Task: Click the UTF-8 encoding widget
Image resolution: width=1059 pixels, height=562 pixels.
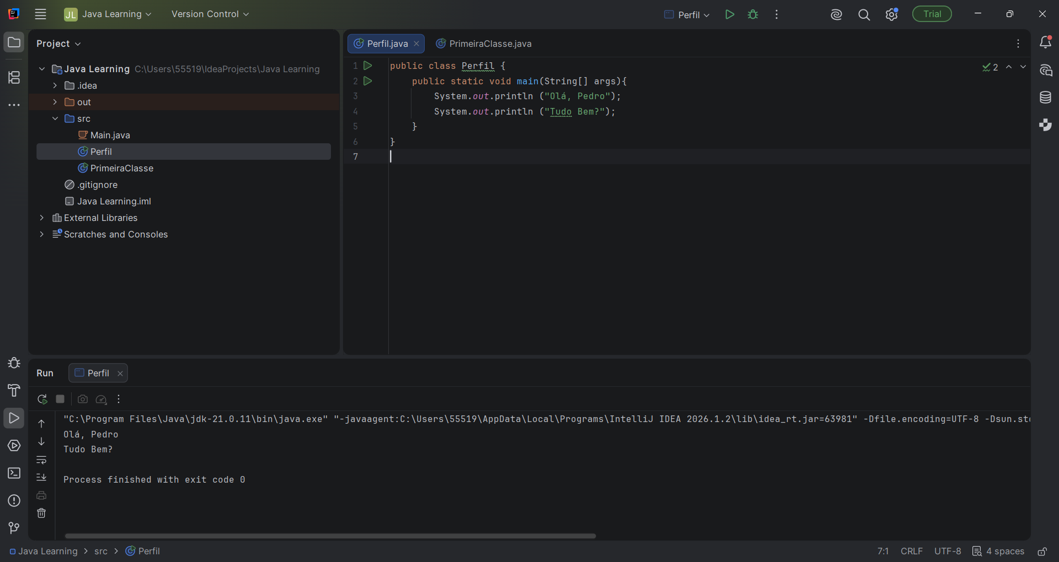Action: [948, 551]
